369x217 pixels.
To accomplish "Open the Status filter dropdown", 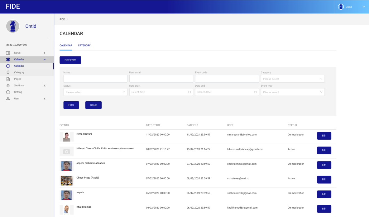I will tap(95, 92).
